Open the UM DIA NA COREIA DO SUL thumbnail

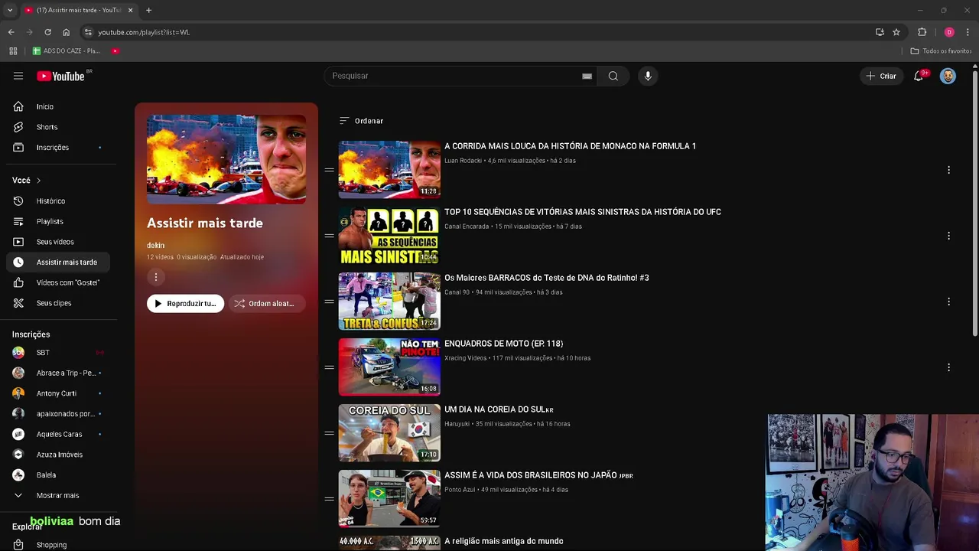[x=389, y=432]
